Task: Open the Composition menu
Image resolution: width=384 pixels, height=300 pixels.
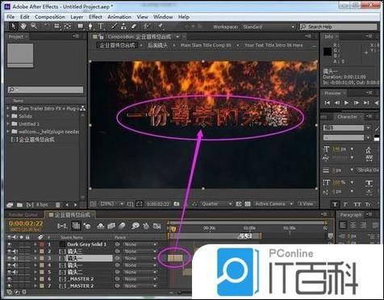Action: click(x=50, y=17)
